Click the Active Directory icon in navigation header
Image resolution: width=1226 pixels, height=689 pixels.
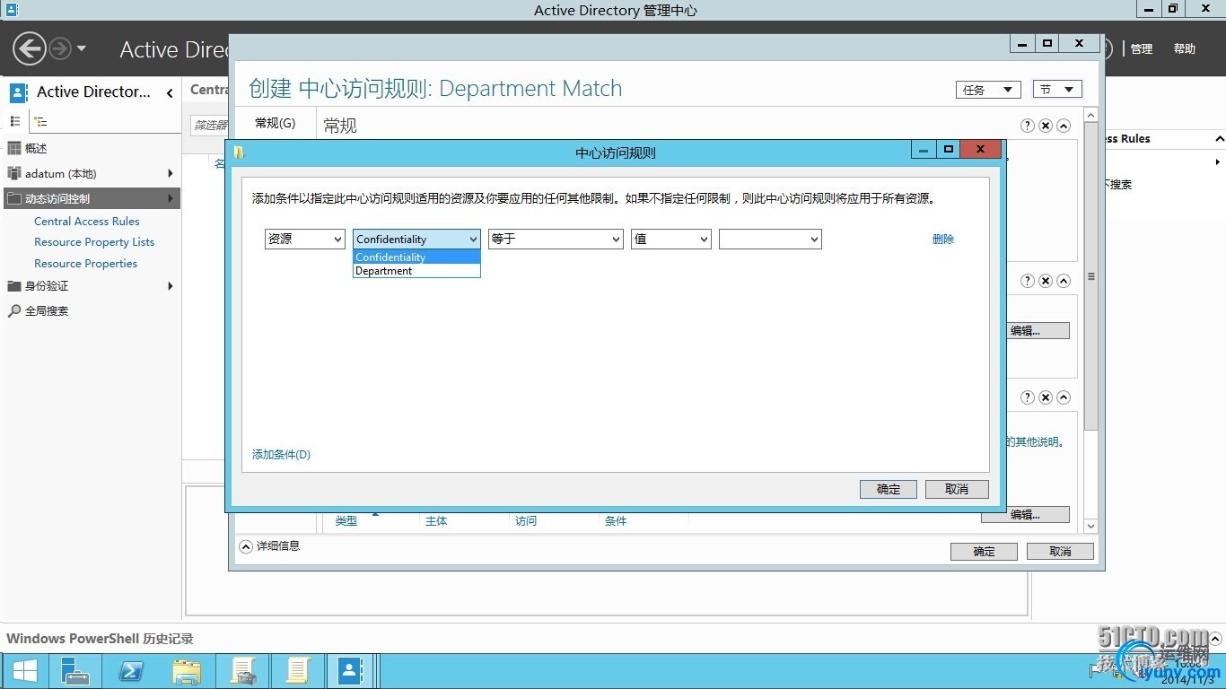point(19,92)
